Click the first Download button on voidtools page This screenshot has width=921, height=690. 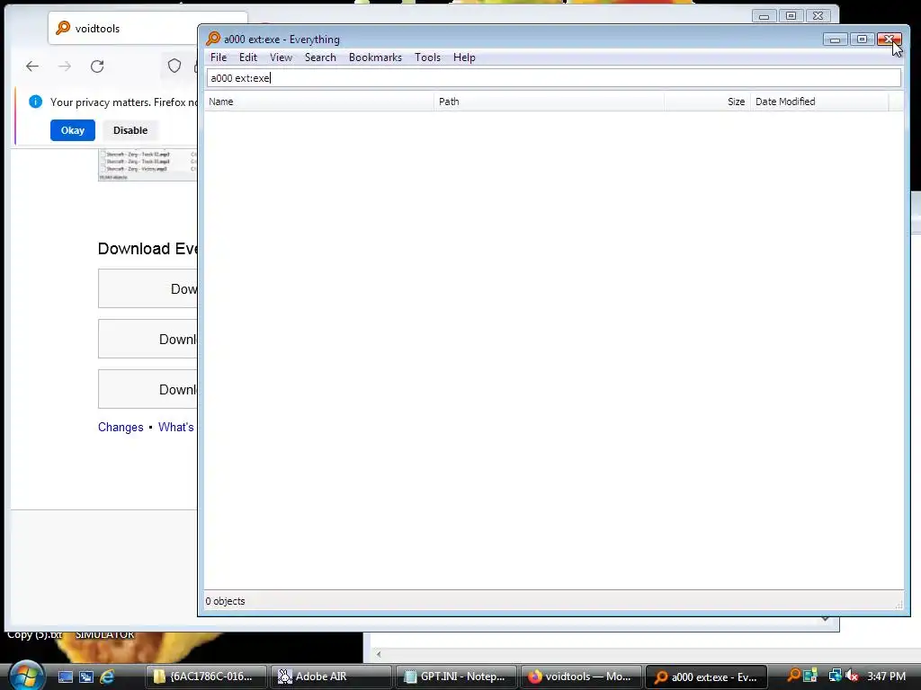point(148,288)
